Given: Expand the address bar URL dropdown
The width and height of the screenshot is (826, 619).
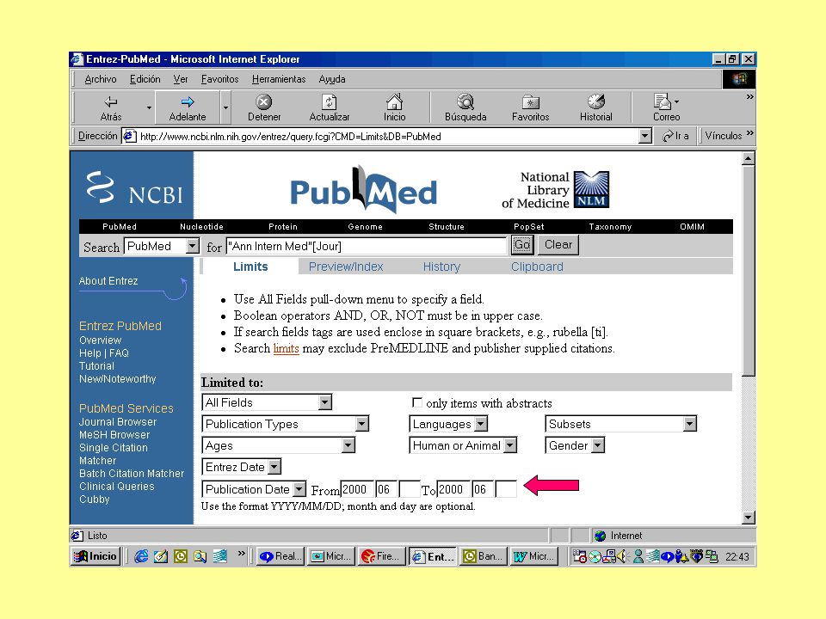Looking at the screenshot, I should pos(645,137).
